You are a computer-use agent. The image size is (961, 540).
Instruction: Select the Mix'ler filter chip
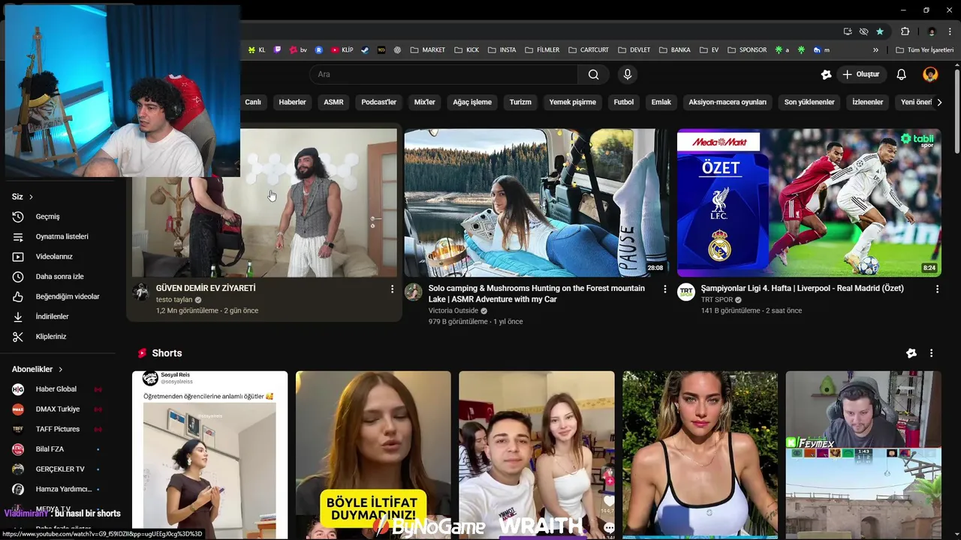[x=425, y=102]
